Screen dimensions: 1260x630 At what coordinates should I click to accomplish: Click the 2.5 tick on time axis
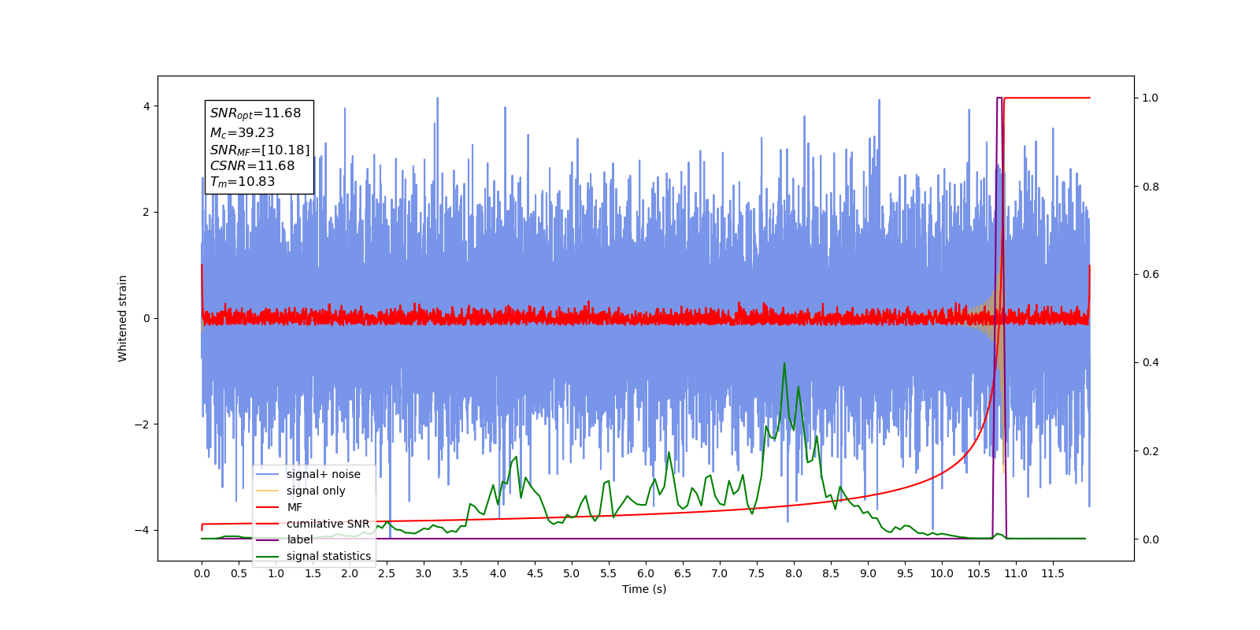click(387, 573)
